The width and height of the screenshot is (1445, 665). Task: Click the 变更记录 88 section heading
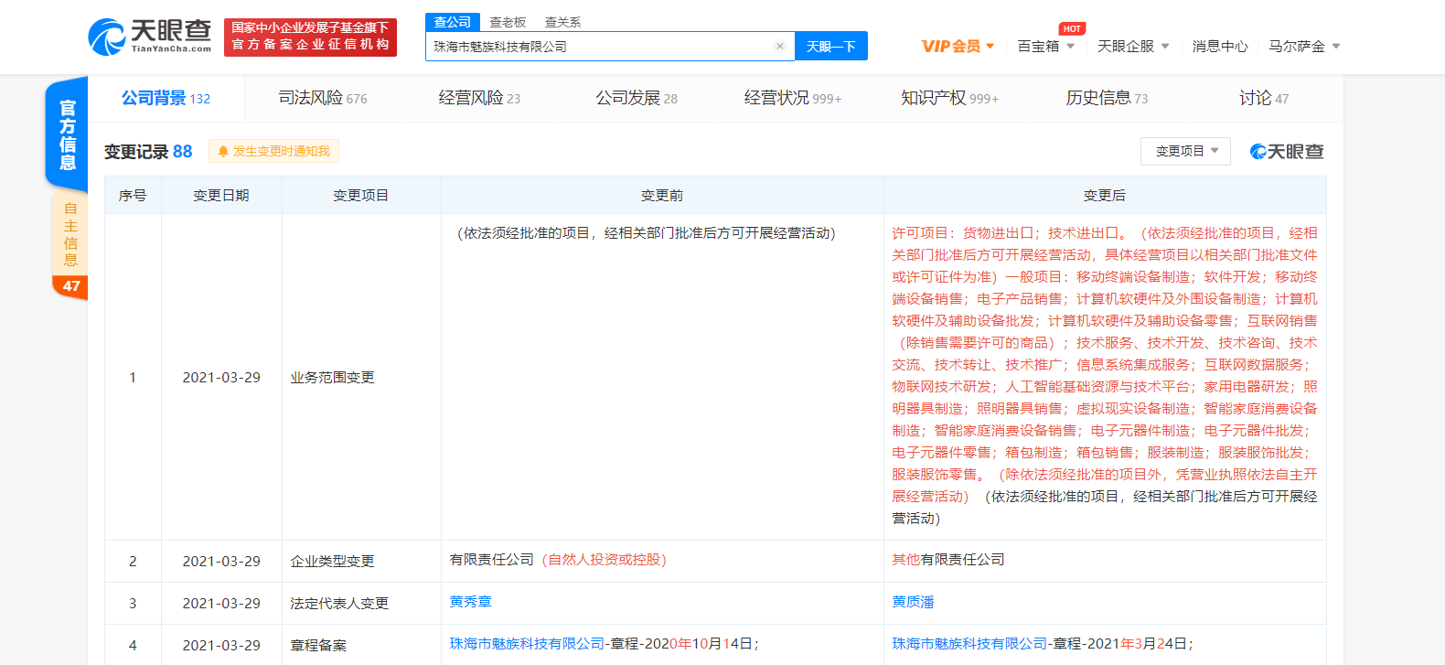coord(148,152)
